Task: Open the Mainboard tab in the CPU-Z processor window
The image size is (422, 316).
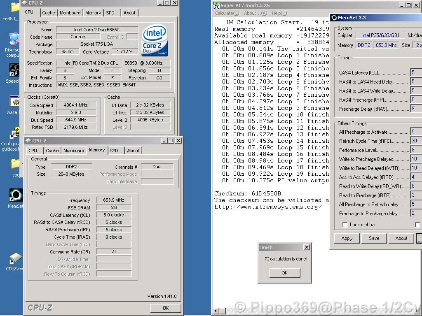Action: tap(70, 13)
